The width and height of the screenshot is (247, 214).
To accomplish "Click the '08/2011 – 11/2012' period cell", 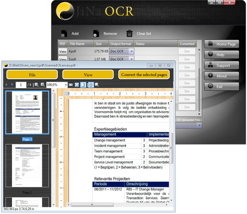I will tap(108, 189).
